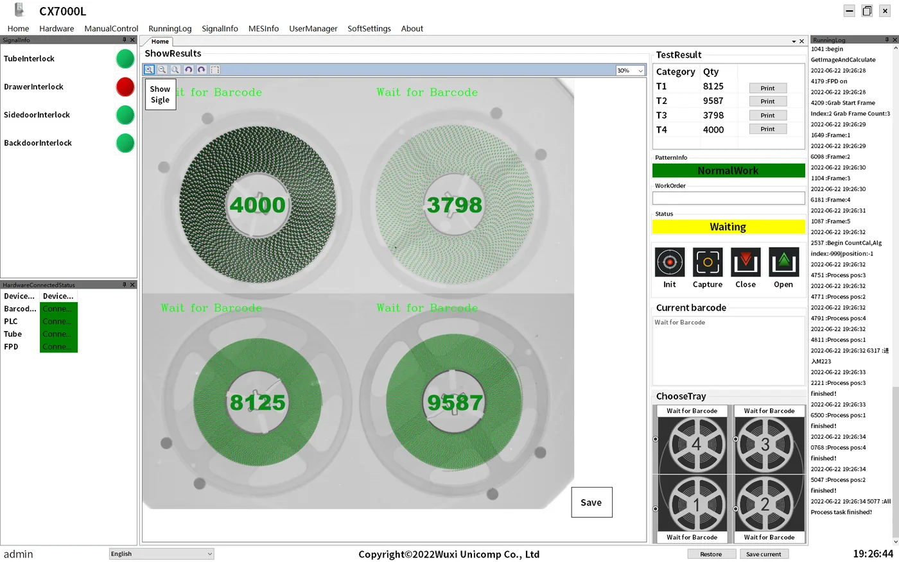Open the Hardware menu

tap(57, 28)
